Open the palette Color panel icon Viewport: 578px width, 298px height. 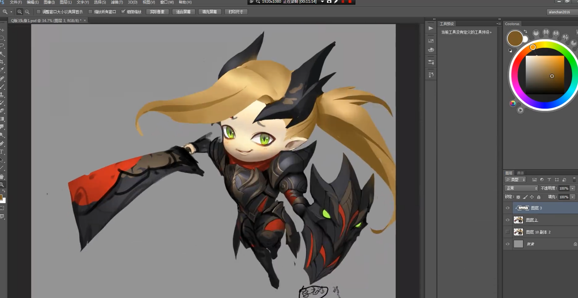(x=431, y=50)
